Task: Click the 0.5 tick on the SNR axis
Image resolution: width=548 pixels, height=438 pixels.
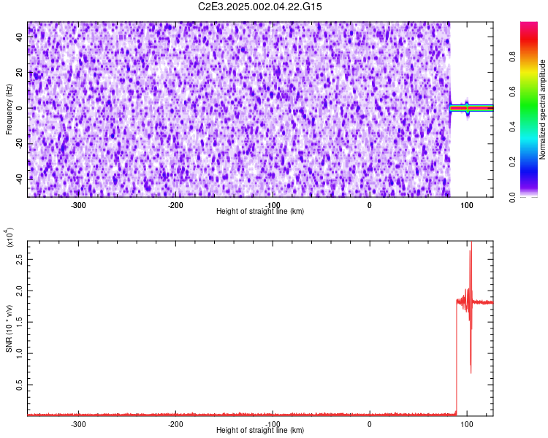Action: (x=19, y=385)
